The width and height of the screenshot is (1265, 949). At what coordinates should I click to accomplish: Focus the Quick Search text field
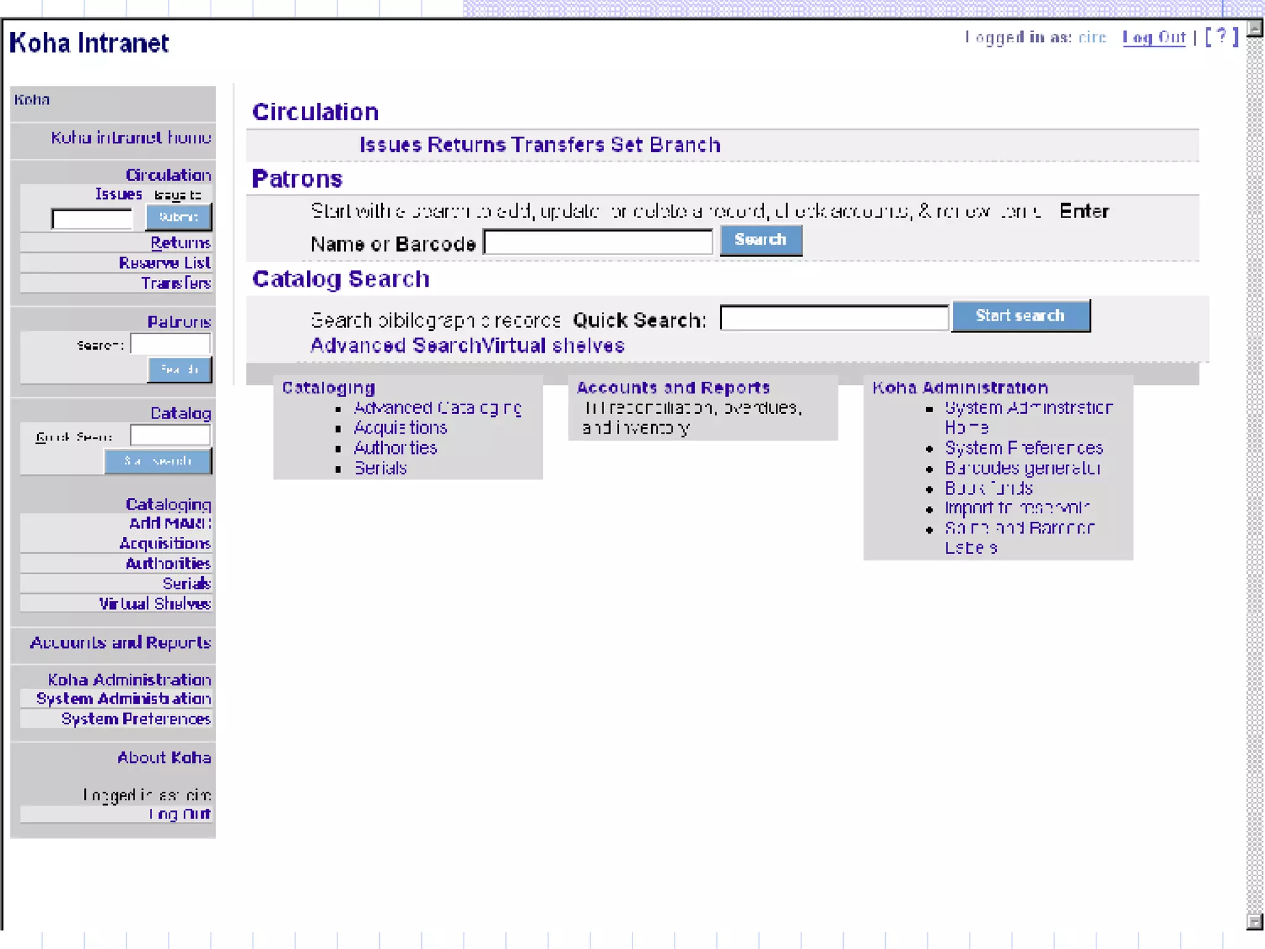pyautogui.click(x=834, y=318)
